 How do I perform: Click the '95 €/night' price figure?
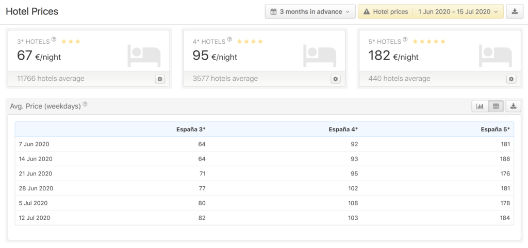pyautogui.click(x=215, y=56)
